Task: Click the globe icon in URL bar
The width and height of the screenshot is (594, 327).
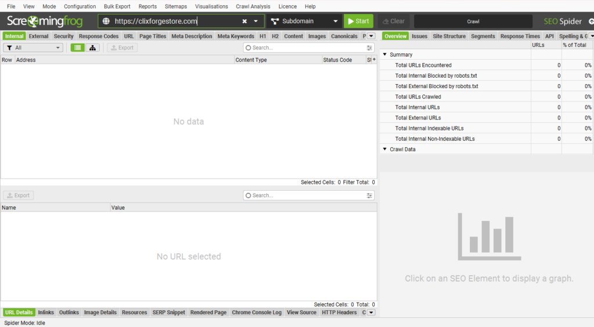Action: 106,21
